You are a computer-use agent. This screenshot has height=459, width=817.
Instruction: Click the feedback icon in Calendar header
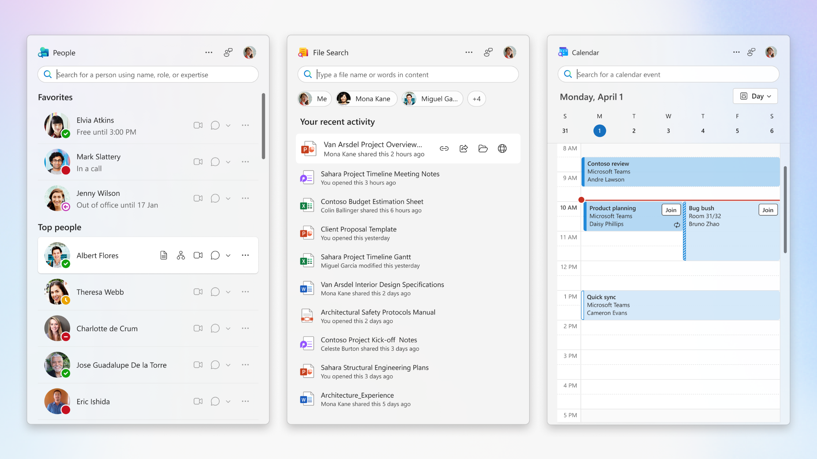tap(751, 52)
